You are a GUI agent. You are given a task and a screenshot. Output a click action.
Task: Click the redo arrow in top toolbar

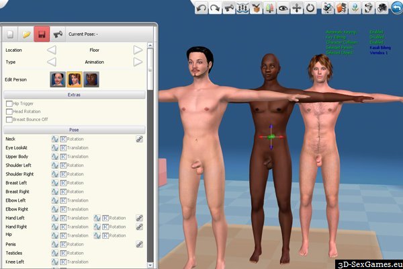(x=215, y=8)
